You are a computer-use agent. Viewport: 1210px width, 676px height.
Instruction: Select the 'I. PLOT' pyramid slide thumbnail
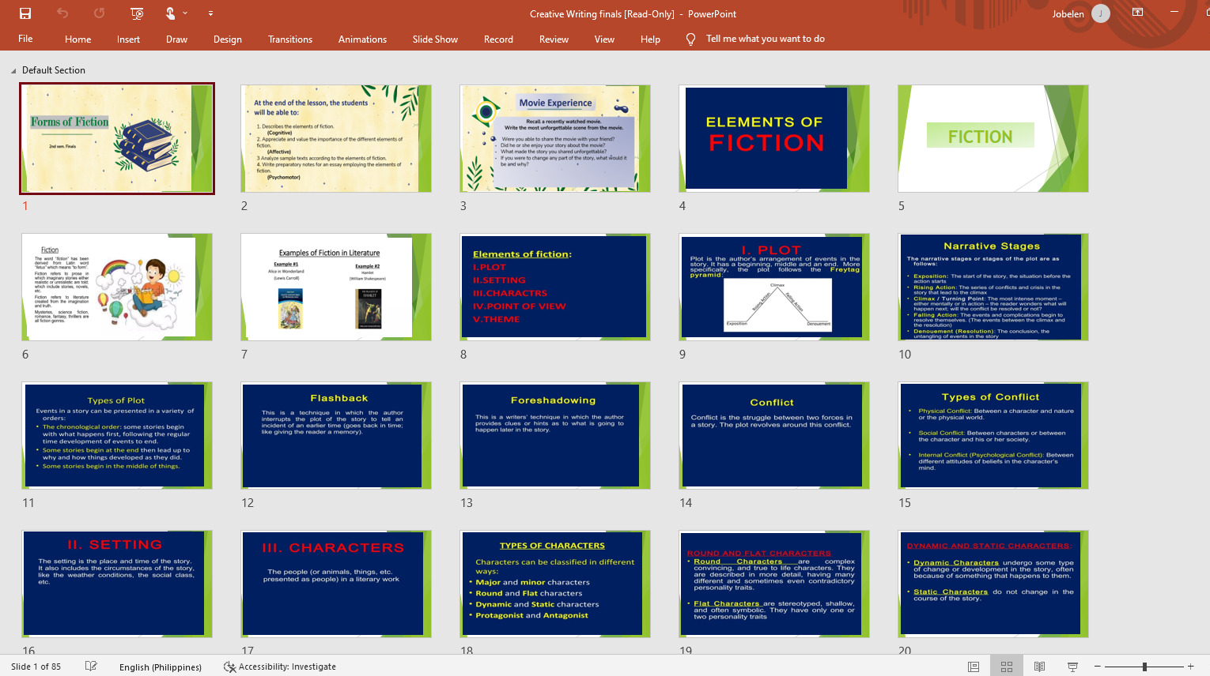coord(774,287)
